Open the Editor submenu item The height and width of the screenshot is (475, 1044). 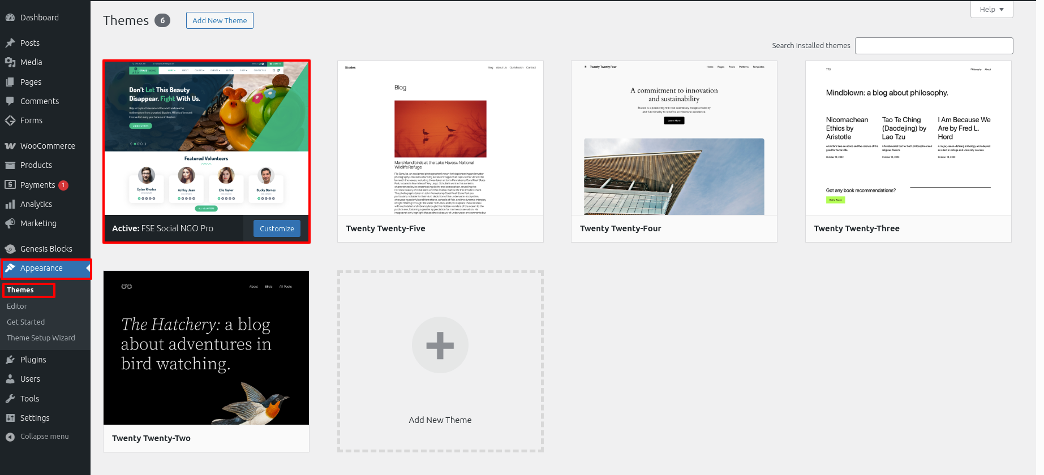17,306
